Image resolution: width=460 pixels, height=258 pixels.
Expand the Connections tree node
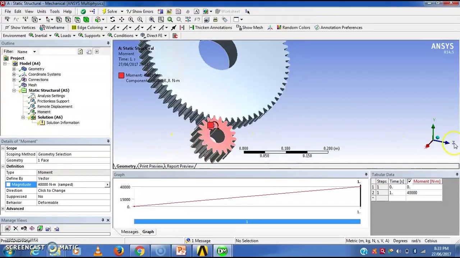(14, 80)
